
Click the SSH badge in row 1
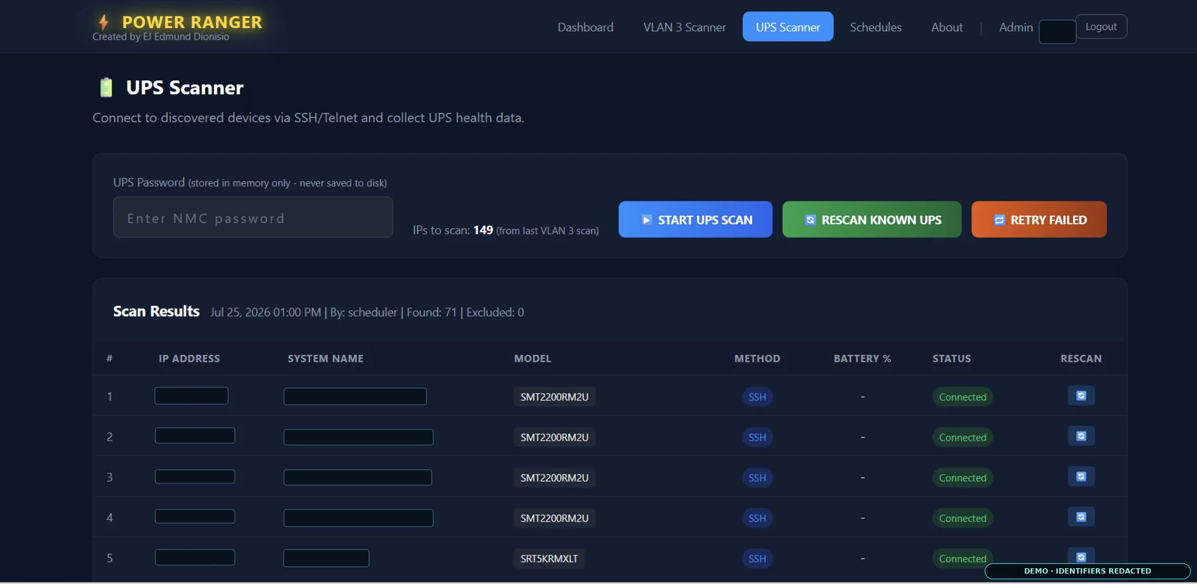point(757,397)
